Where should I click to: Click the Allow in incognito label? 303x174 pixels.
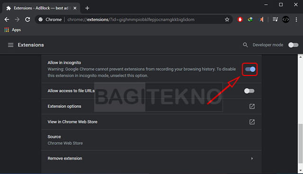[64, 63]
